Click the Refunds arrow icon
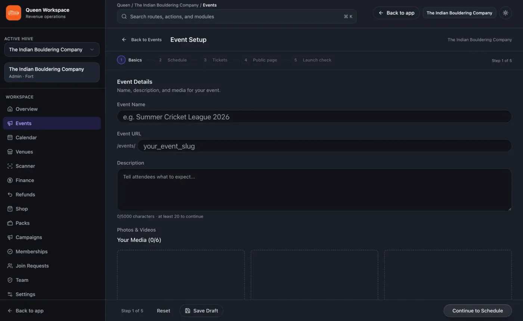523x321 pixels. pyautogui.click(x=10, y=194)
